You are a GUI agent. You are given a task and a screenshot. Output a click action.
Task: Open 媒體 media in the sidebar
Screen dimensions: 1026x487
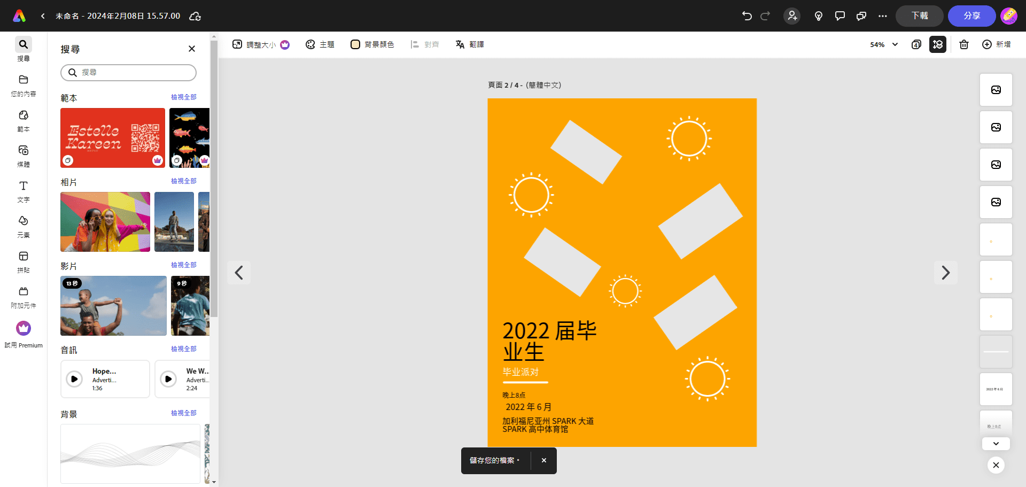click(x=24, y=156)
